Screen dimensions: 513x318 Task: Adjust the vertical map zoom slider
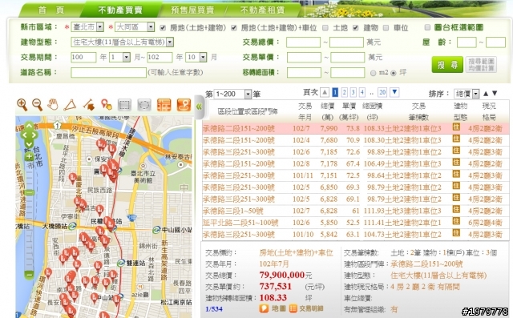(29, 192)
